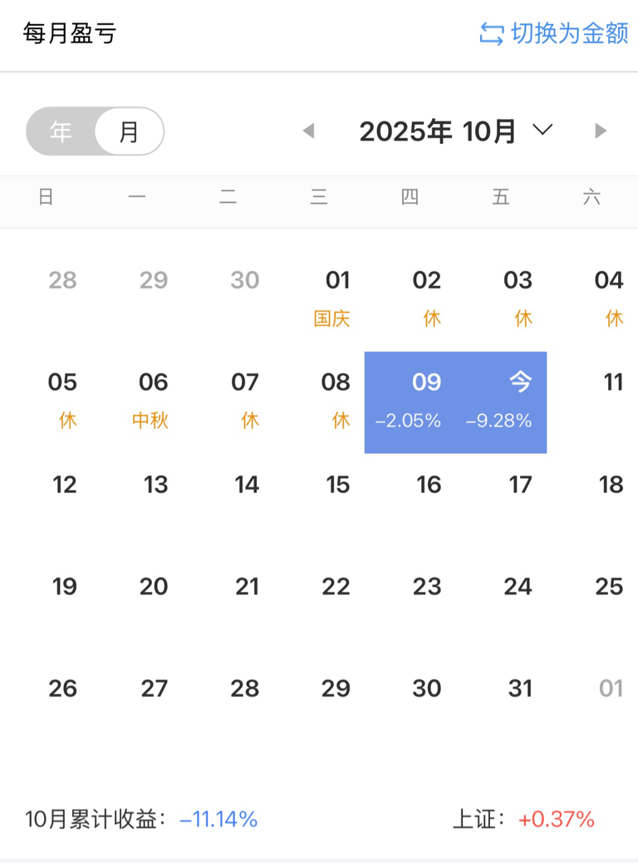
Task: Click greyed-out November 01 date
Action: [611, 688]
